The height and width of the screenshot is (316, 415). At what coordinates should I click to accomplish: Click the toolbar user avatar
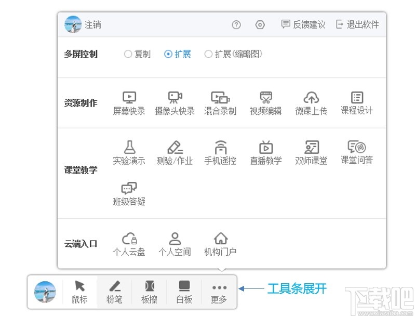[45, 292]
